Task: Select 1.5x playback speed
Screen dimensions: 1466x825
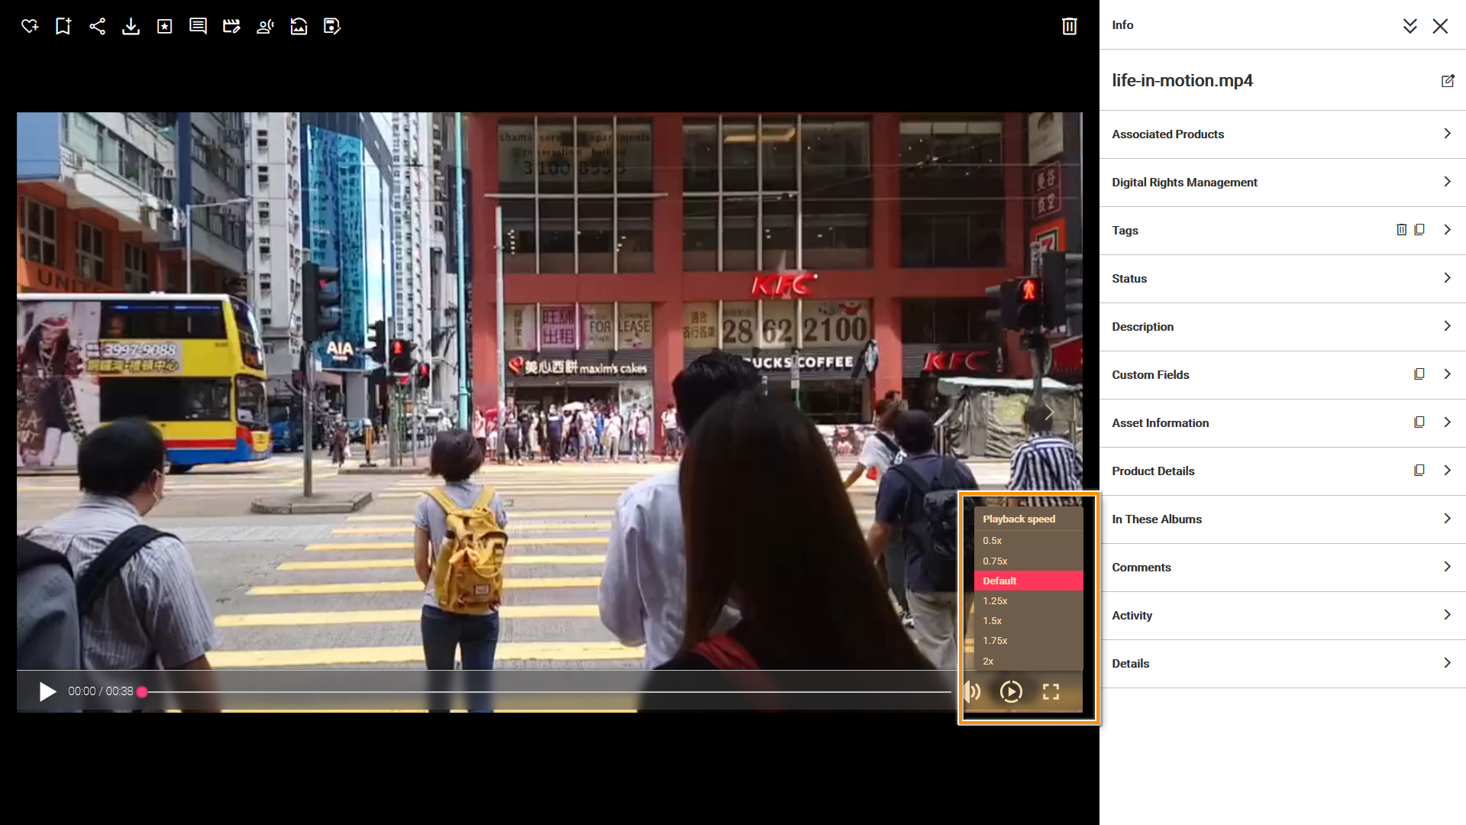Action: click(1028, 620)
